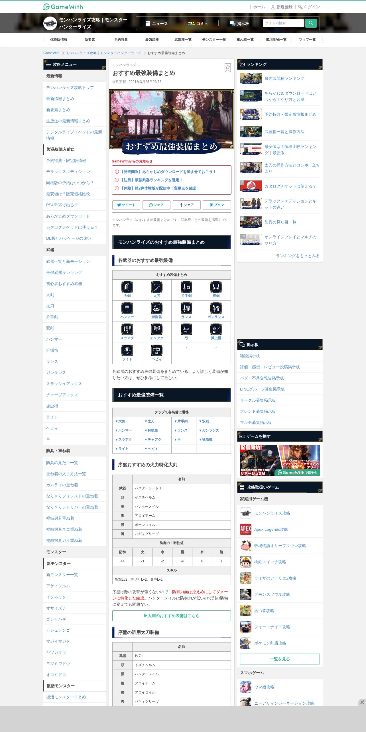Open the ガンランス weapon icon
366x732 pixels.
click(x=216, y=308)
